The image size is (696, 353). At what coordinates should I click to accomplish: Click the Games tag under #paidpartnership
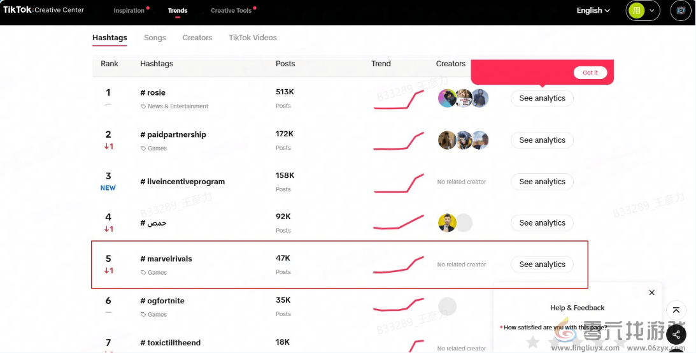[157, 148]
